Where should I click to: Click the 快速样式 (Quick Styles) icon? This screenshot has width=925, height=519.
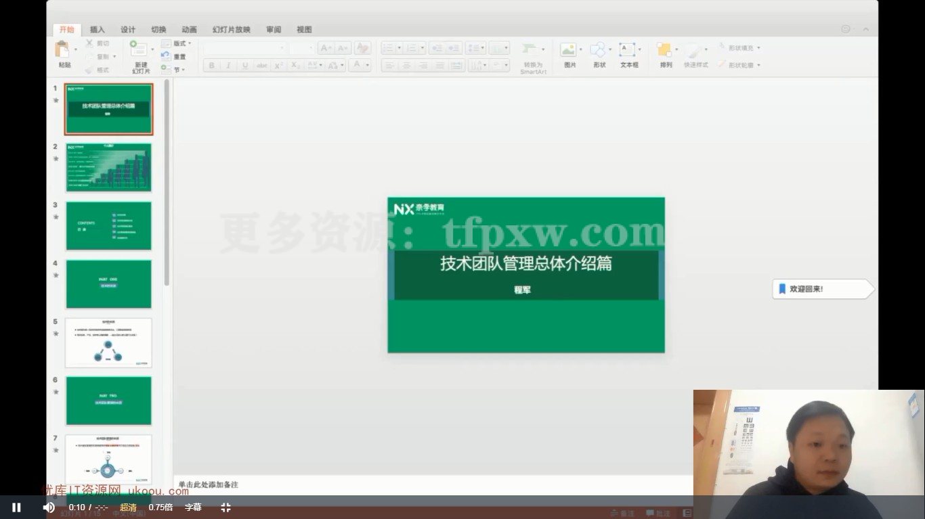[x=695, y=53]
